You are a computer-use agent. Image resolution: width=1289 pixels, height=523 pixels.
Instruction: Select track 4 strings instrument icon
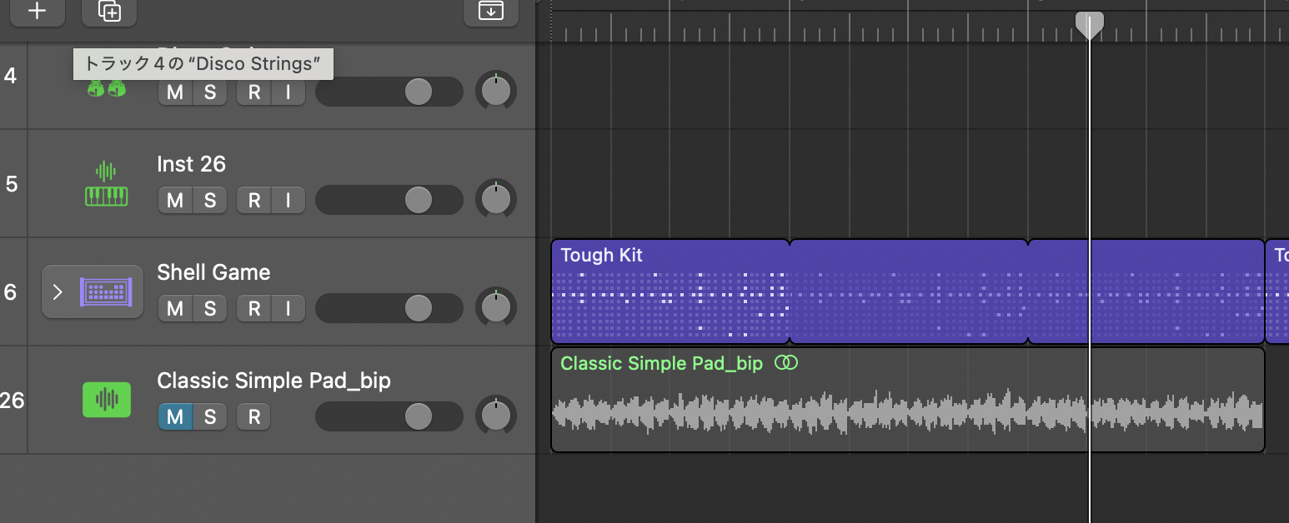(106, 87)
